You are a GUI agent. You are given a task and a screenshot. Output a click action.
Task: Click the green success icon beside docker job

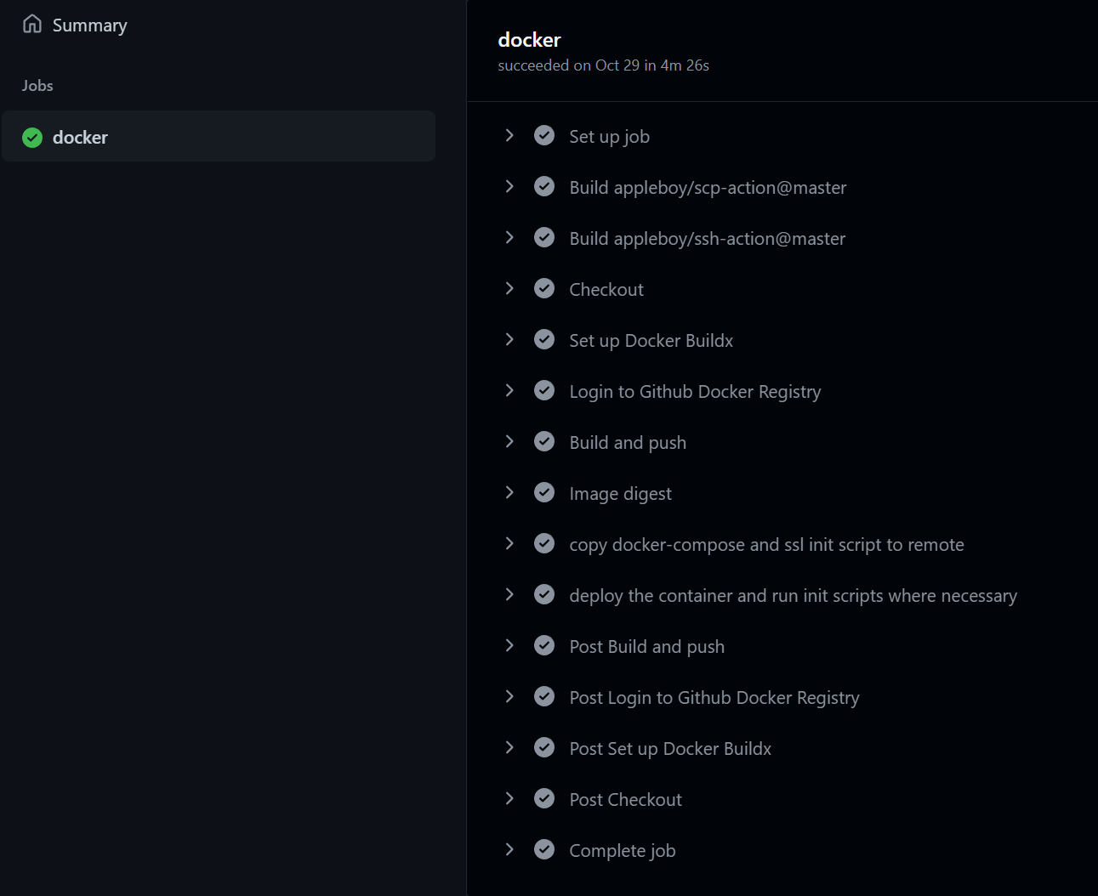[32, 138]
